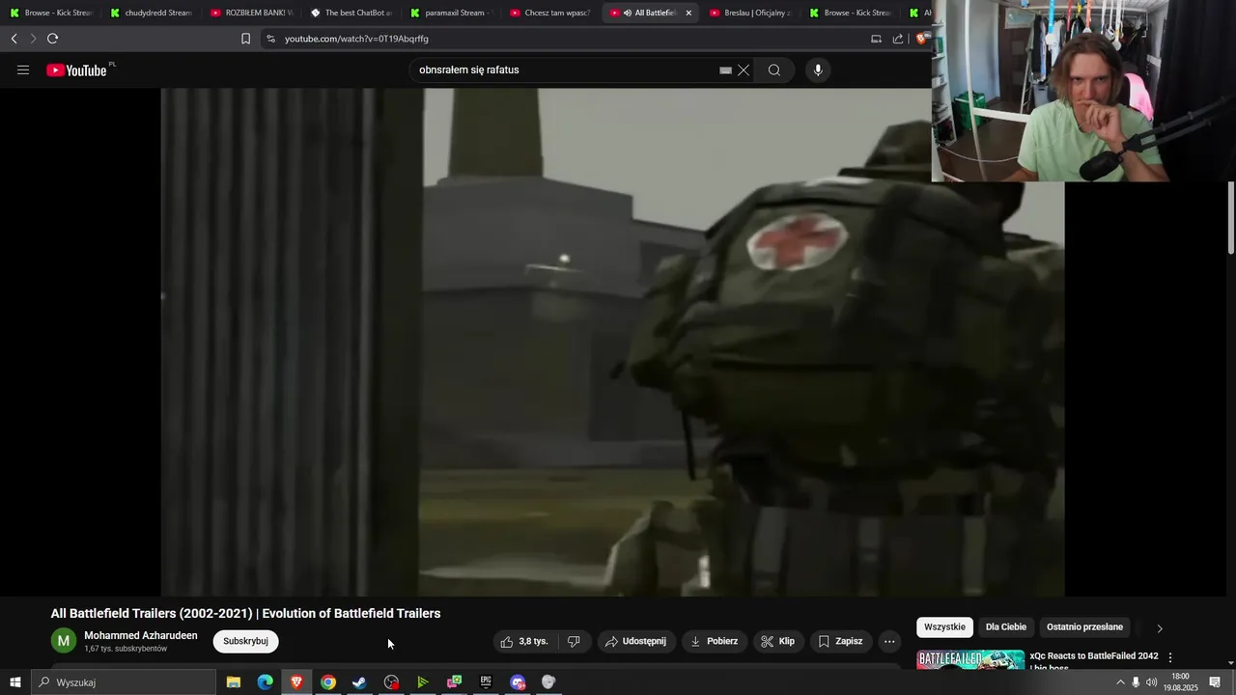Open the notification center icon

pyautogui.click(x=1215, y=682)
